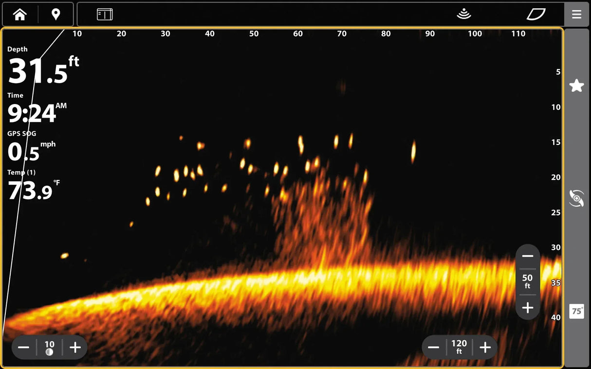Open the view selection icon
The height and width of the screenshot is (369, 591).
tap(104, 14)
